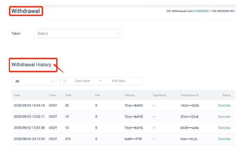249x158 pixels.
Task: Select date 2020/08/06 23:13:03
Action: (29, 139)
